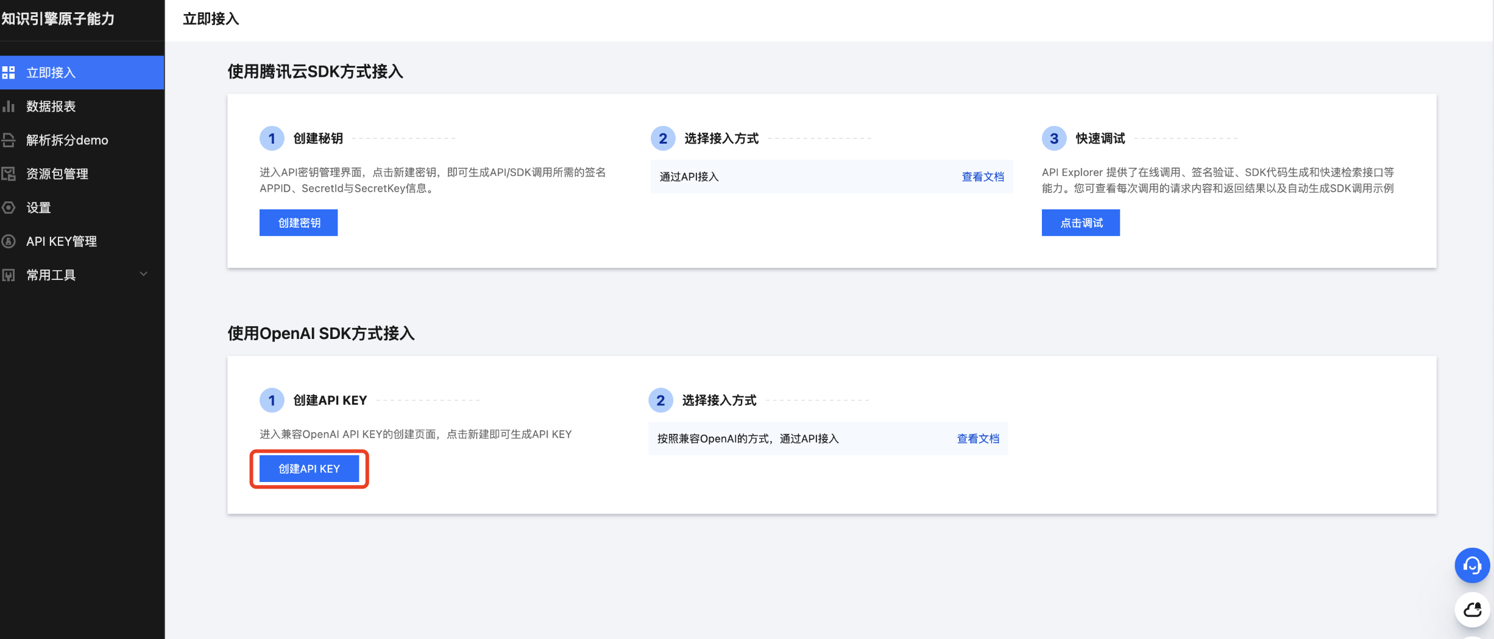Click the 资源包管理 sidebar icon
Viewport: 1494px width, 639px height.
(9, 174)
